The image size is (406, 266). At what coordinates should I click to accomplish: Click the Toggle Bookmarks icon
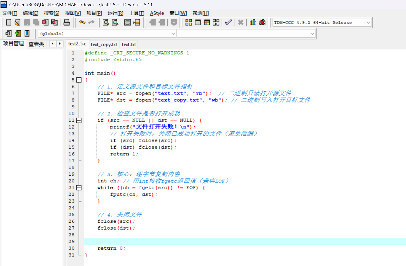[x=18, y=34]
